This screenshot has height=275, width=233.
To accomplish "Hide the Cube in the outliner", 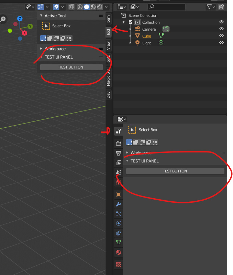I will (221, 35).
